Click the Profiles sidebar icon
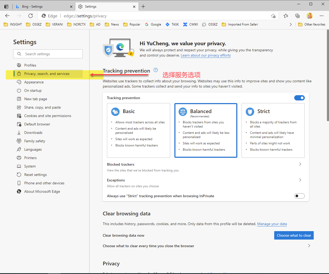 pyautogui.click(x=19, y=65)
